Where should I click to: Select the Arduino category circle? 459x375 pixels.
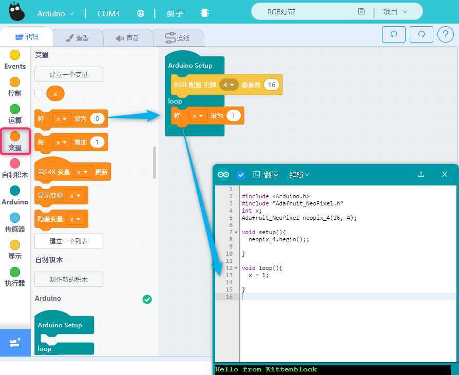(x=15, y=191)
